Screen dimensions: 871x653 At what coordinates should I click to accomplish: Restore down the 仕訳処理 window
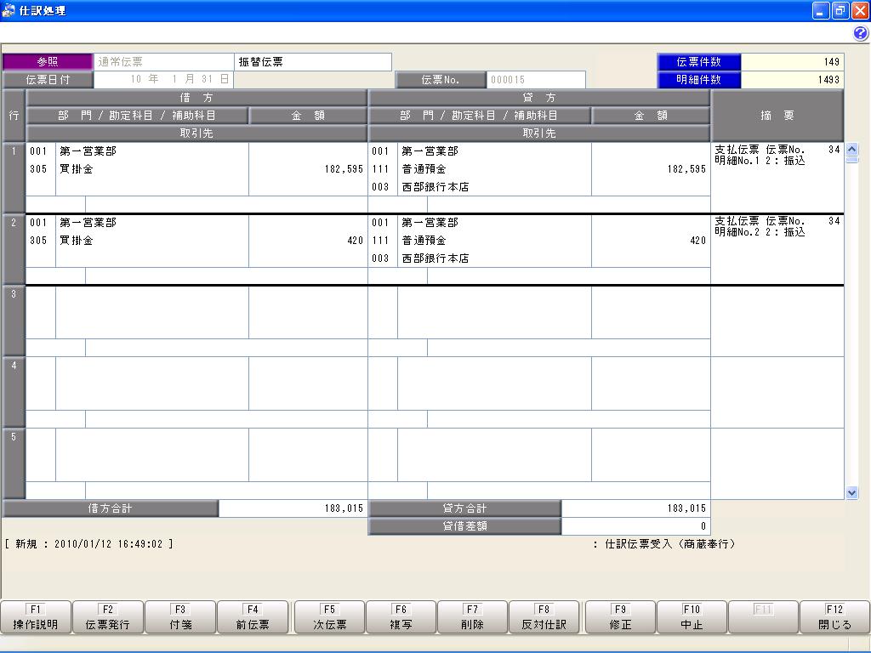(x=840, y=10)
